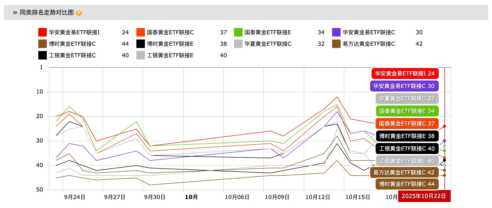Click the 10月06日 axis date label

[x=237, y=197]
